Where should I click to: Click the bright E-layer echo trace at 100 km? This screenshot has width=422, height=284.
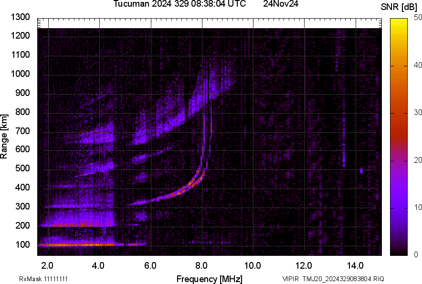(x=78, y=245)
